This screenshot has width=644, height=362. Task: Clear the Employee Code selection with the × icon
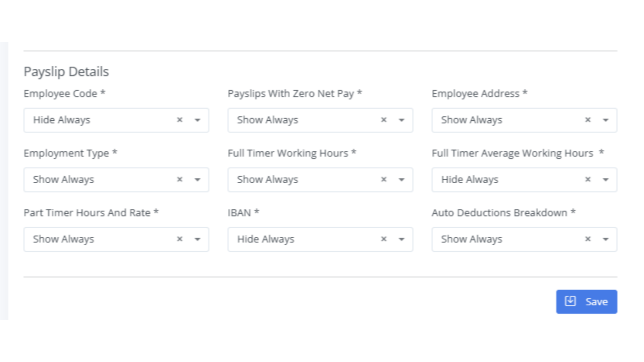[x=180, y=120]
